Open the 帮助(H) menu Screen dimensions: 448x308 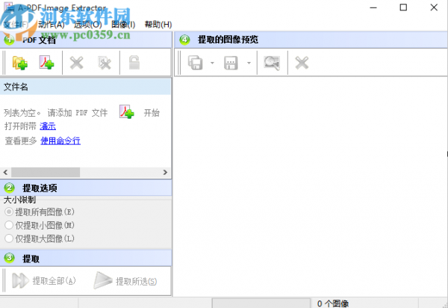(x=158, y=25)
